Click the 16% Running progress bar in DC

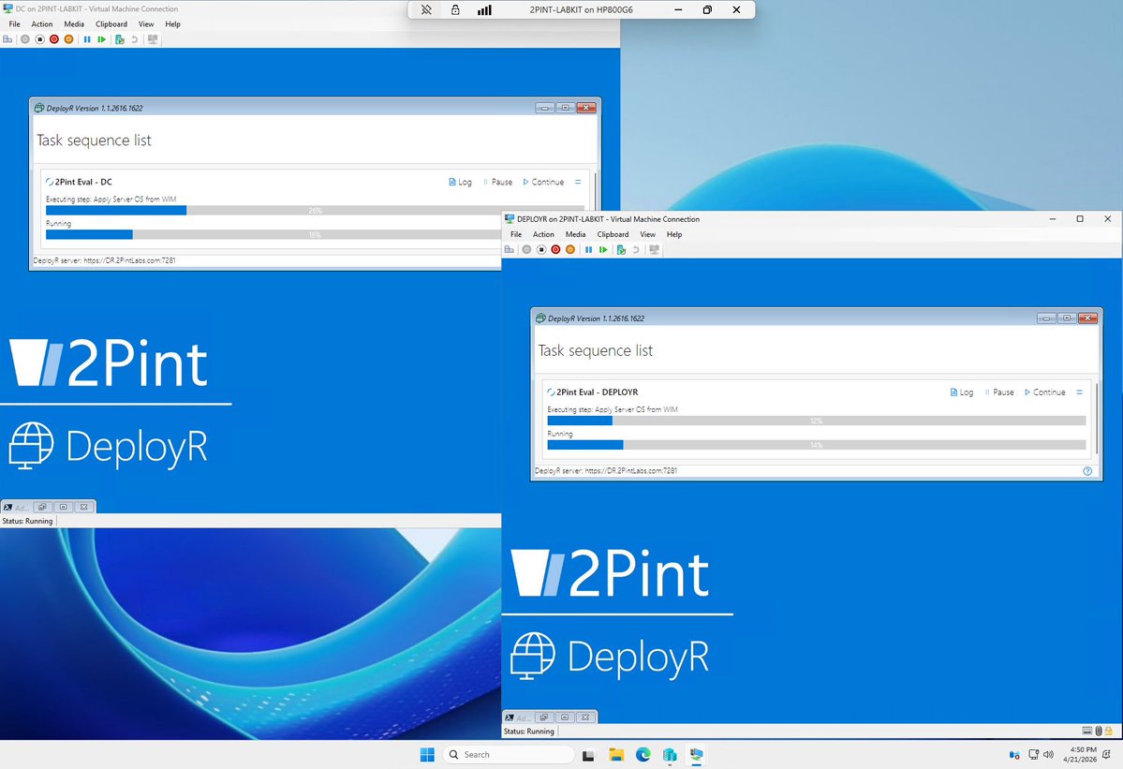(x=273, y=235)
